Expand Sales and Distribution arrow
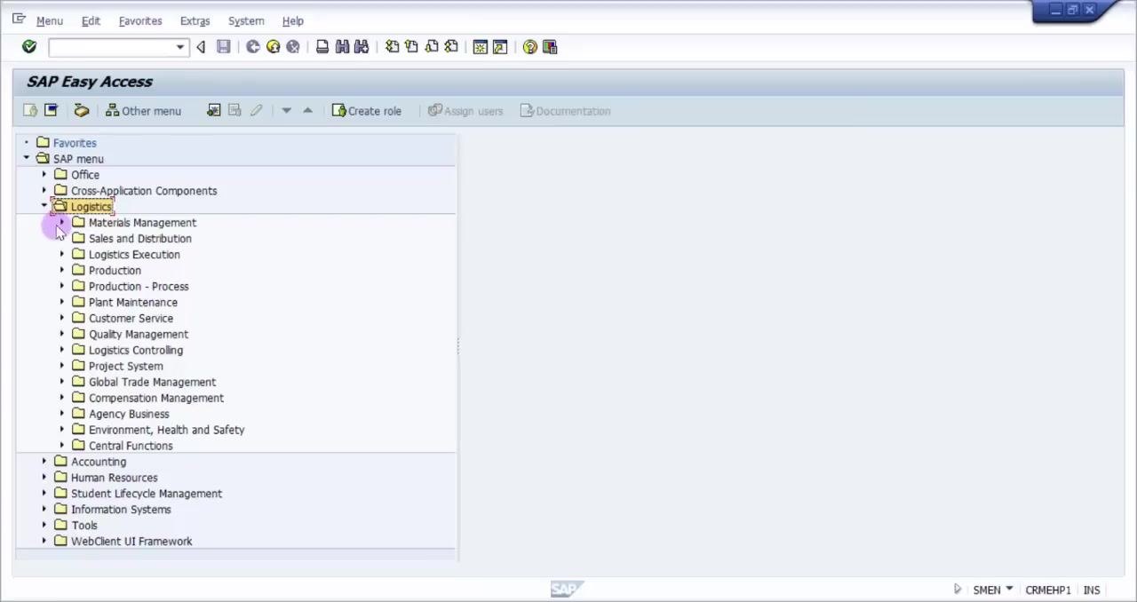 62,238
